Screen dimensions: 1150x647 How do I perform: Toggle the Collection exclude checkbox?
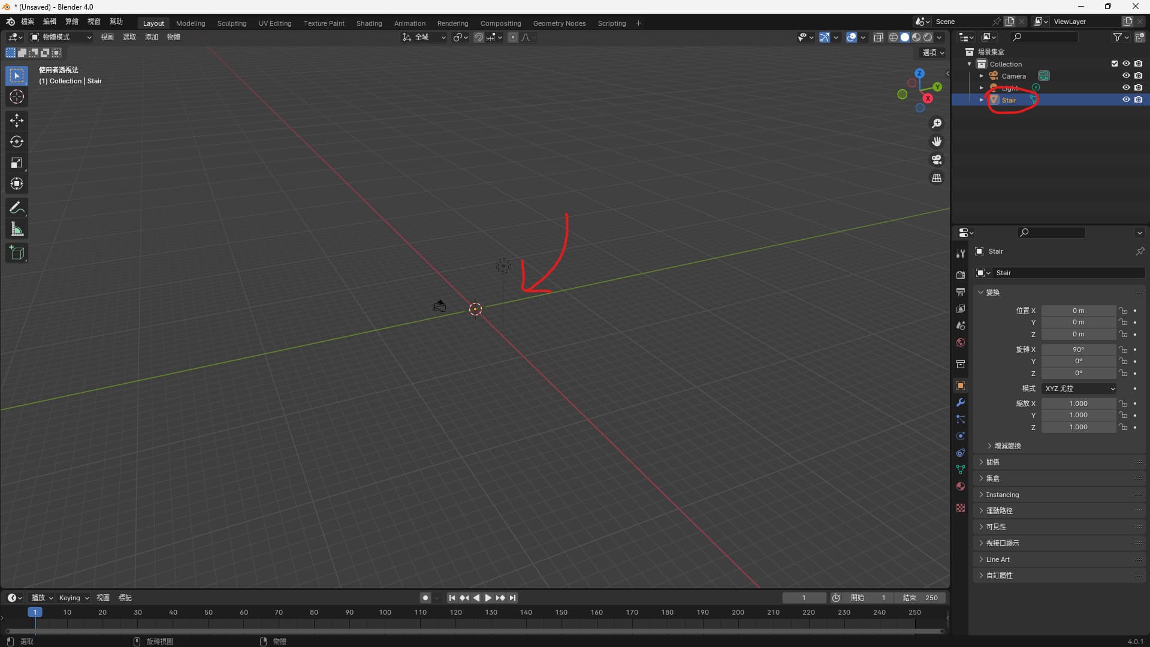[x=1115, y=64]
